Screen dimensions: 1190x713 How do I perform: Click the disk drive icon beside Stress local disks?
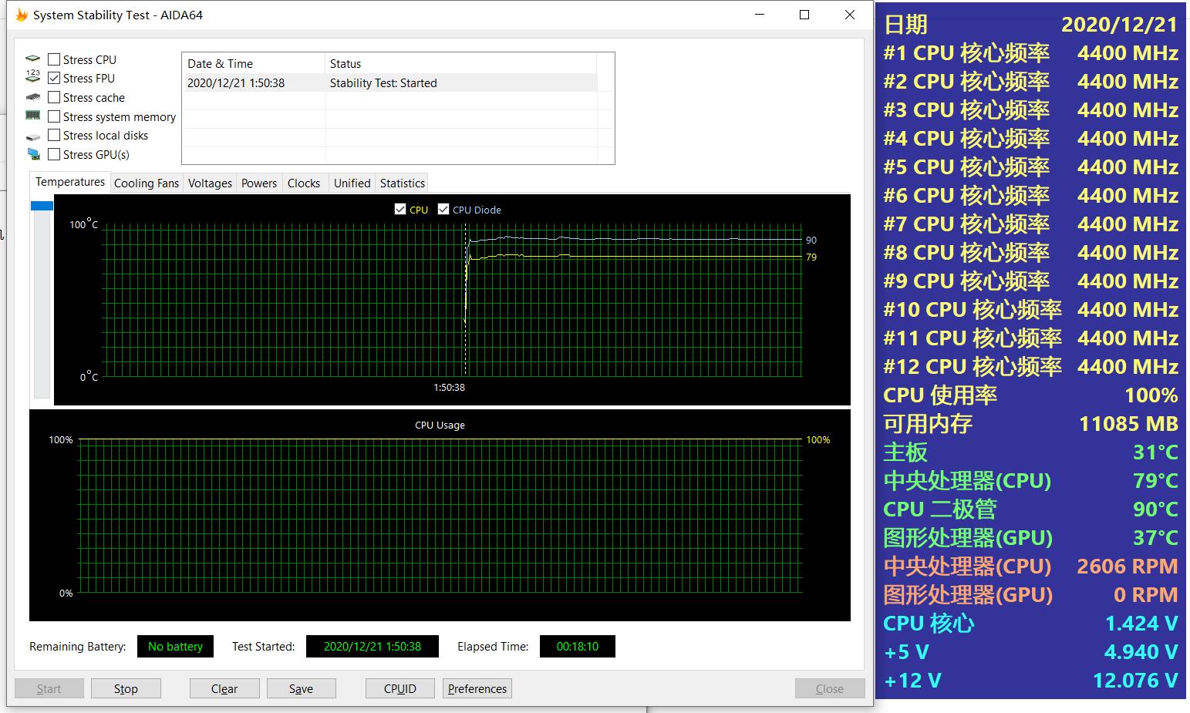32,136
